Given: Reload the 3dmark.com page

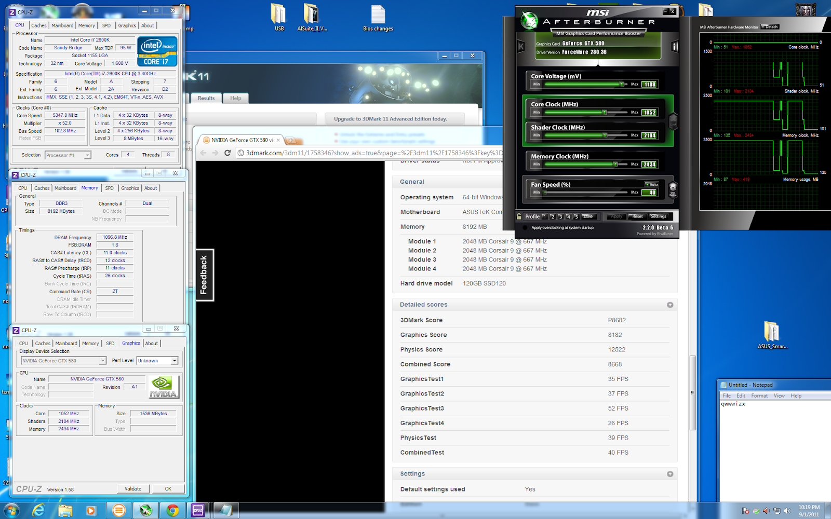Looking at the screenshot, I should tap(227, 153).
